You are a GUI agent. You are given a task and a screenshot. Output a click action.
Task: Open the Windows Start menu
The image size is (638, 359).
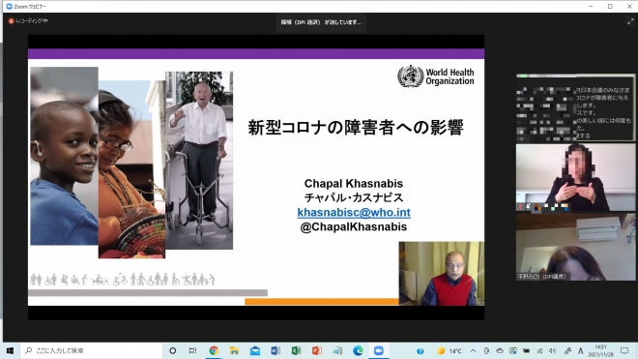point(11,351)
